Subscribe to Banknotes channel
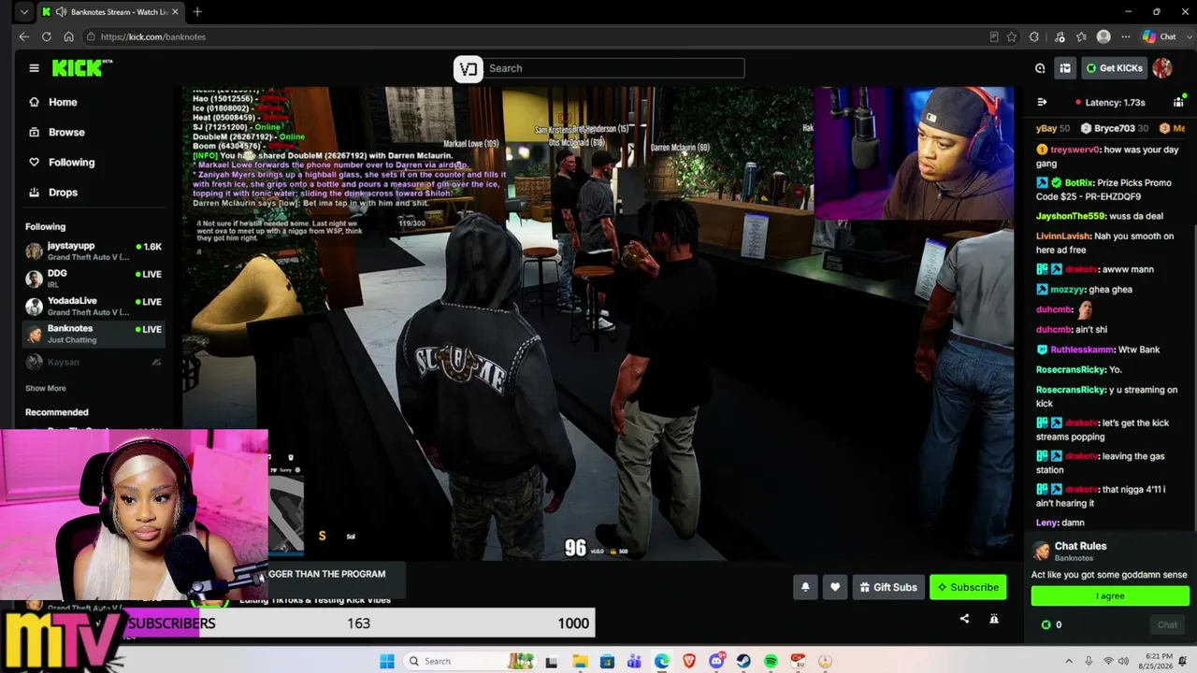1197x673 pixels. tap(968, 587)
